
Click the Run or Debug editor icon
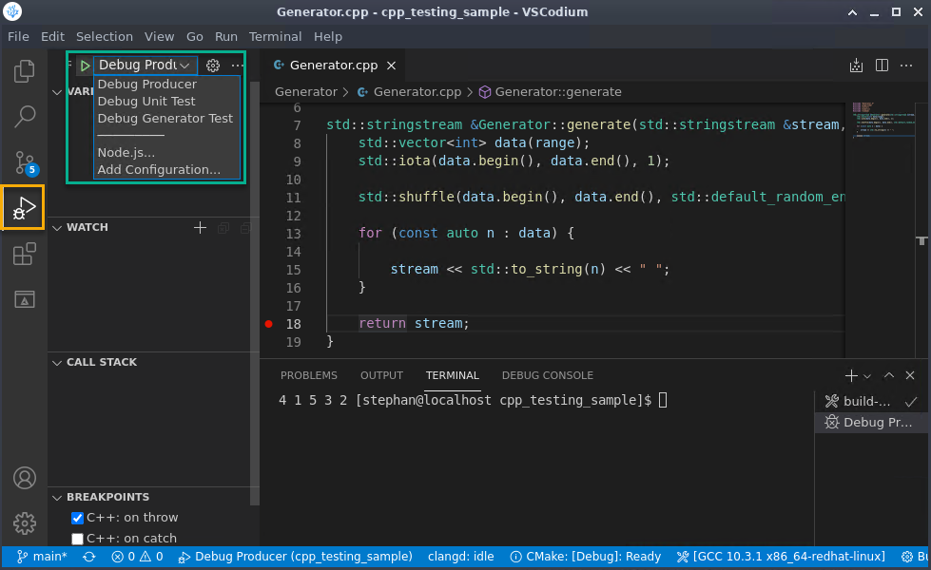(855, 65)
